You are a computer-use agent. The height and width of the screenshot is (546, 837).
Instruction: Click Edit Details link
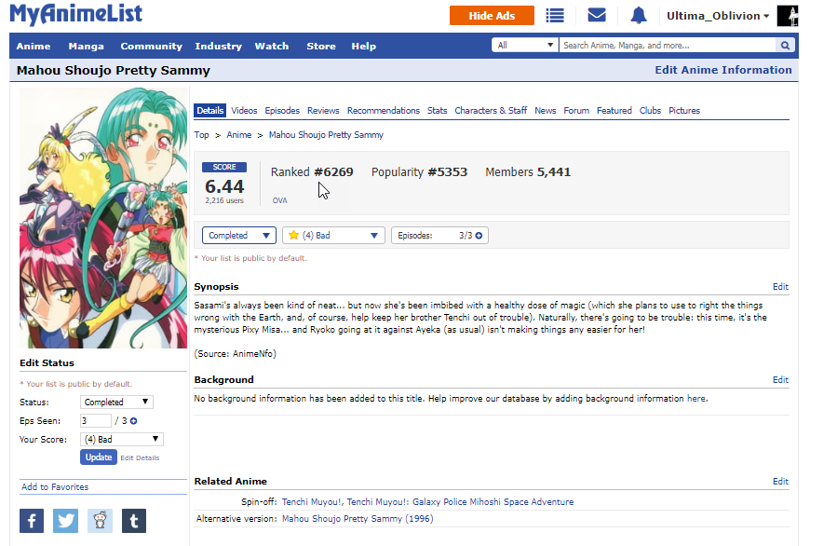point(140,457)
